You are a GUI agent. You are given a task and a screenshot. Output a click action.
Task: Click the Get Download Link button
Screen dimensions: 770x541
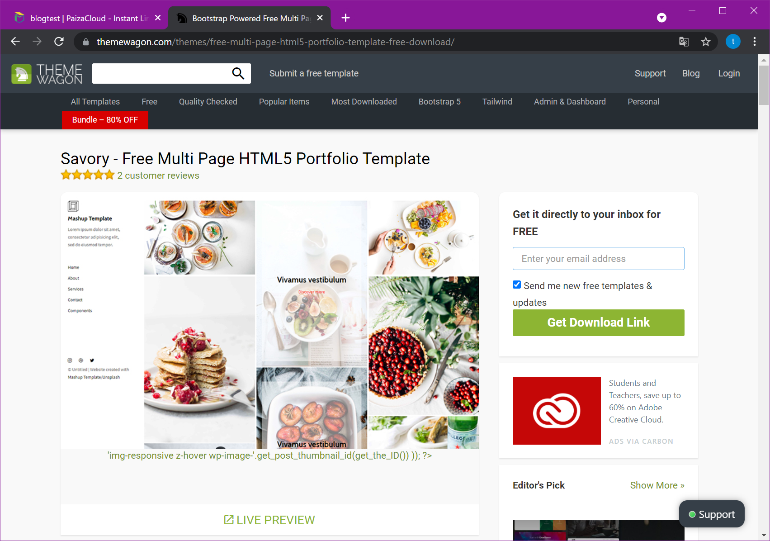pos(598,323)
